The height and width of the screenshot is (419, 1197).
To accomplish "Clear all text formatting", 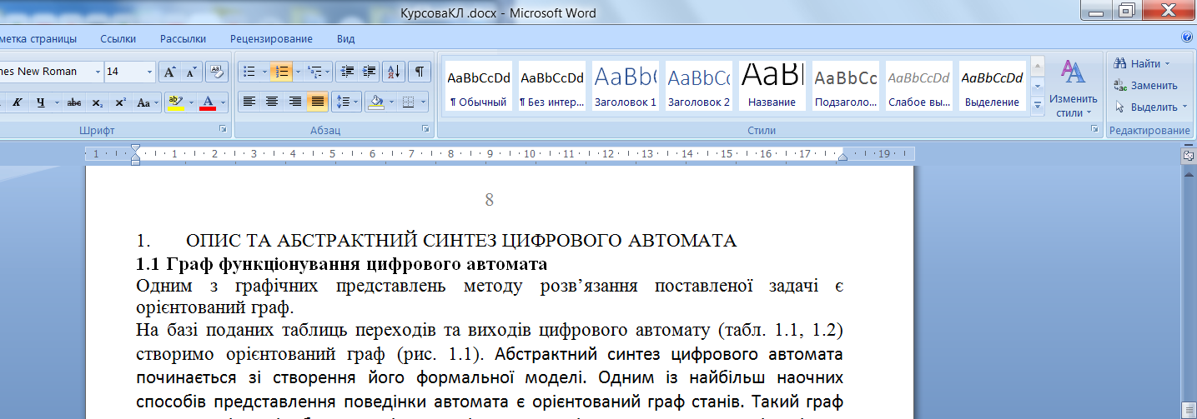I will pyautogui.click(x=215, y=72).
